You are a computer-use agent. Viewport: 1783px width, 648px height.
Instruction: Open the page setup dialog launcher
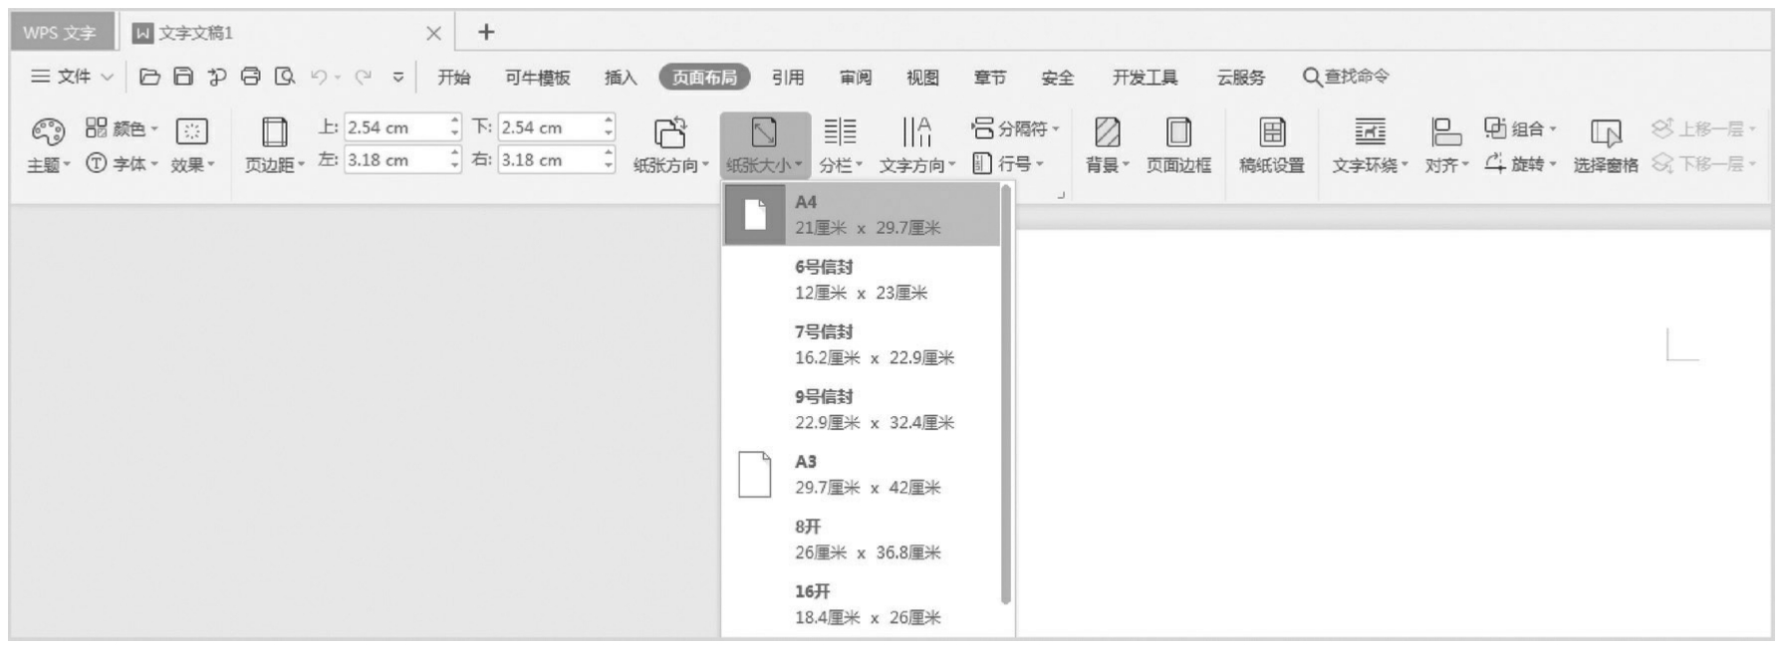[x=1061, y=194]
